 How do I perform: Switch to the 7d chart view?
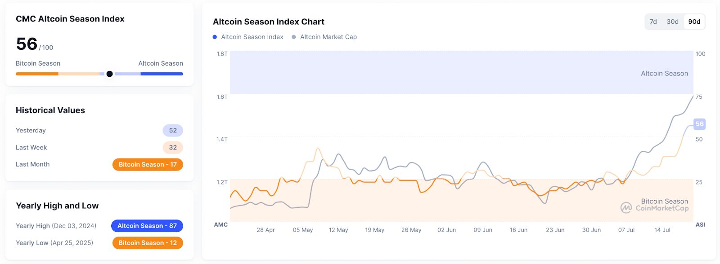click(x=652, y=21)
